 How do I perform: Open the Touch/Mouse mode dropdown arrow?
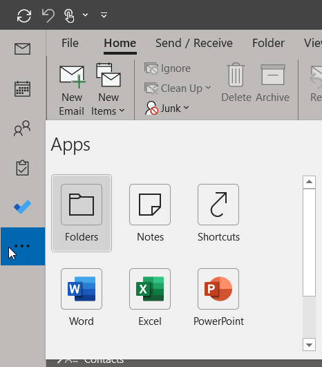[x=86, y=15]
